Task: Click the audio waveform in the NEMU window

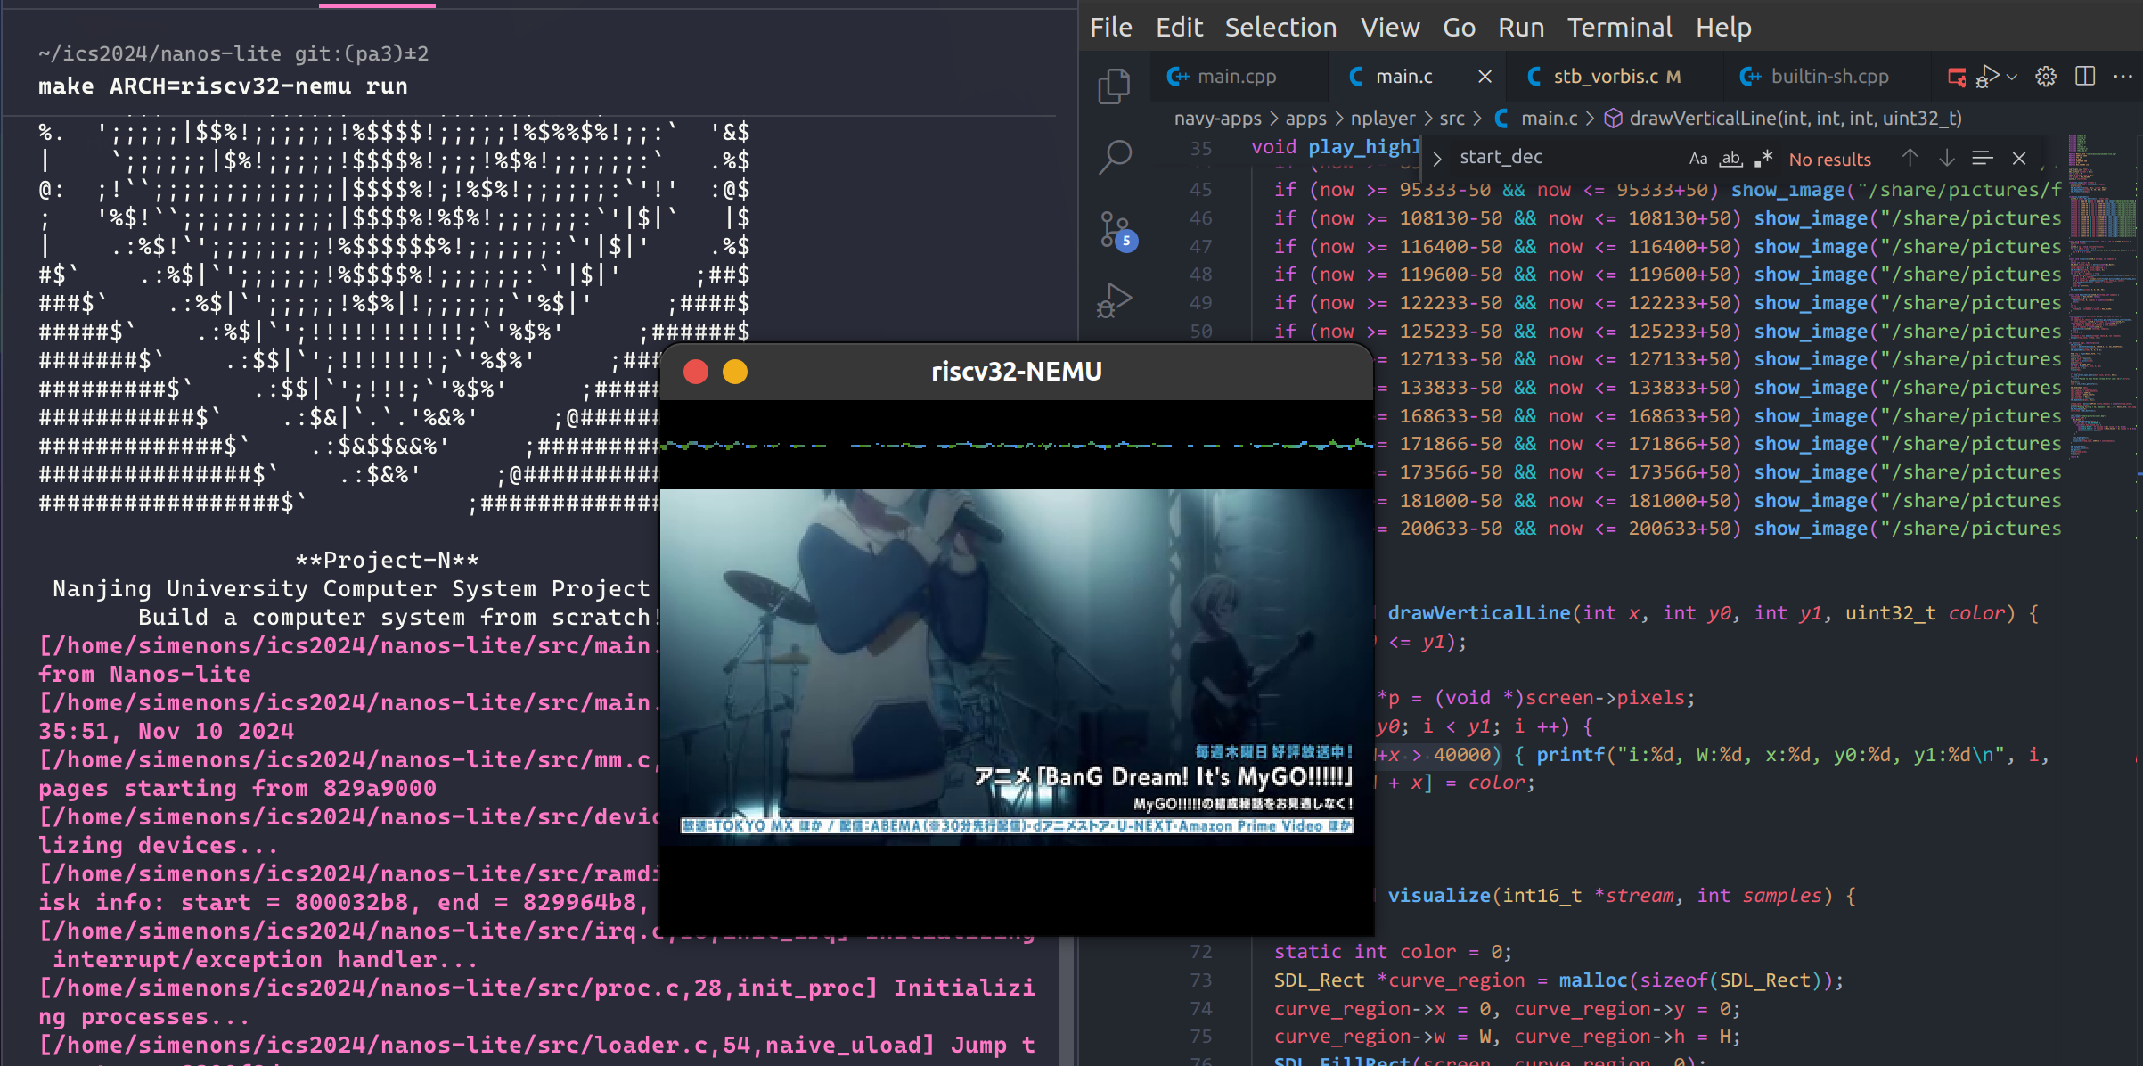Action: (1016, 444)
